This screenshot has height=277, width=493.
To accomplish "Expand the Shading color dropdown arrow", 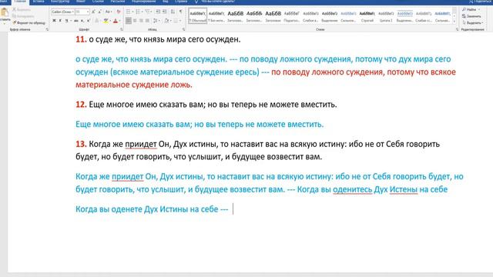I will (x=170, y=21).
